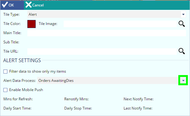190x116 pixels.
Task: Cancel the tile settings dialog
Action: coord(35,5)
